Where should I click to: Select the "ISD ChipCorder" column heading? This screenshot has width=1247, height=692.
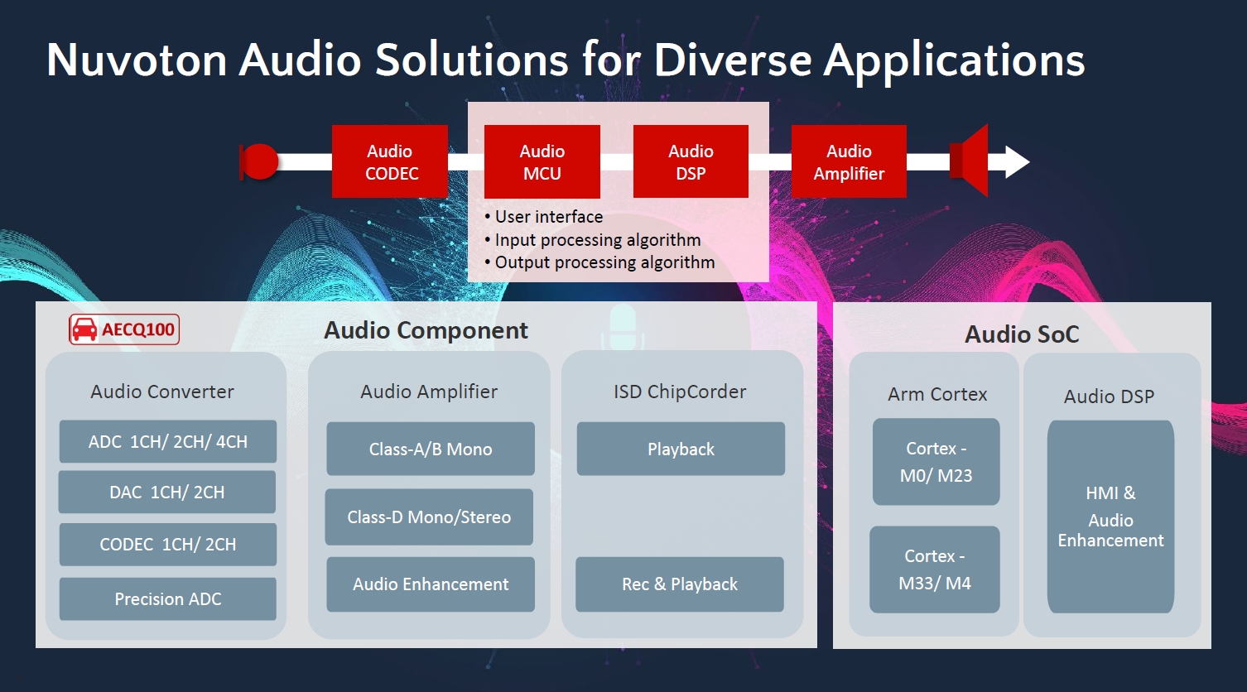point(680,392)
